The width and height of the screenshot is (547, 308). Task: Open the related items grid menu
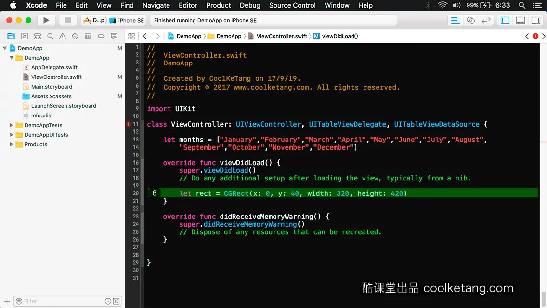point(131,36)
